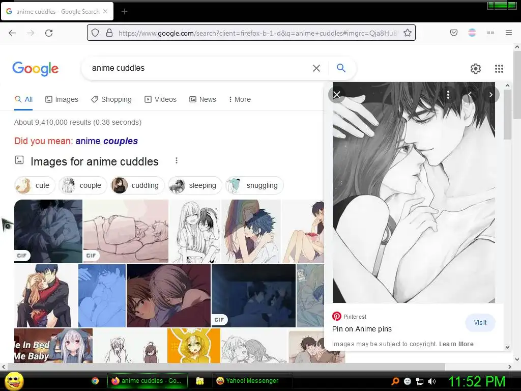
Task: Open orange search magnifier in system tray
Action: point(395,381)
